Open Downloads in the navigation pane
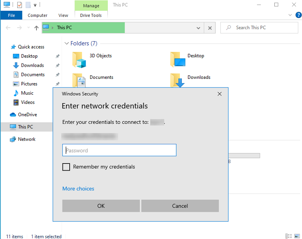Image resolution: width=302 pixels, height=239 pixels. (32, 65)
